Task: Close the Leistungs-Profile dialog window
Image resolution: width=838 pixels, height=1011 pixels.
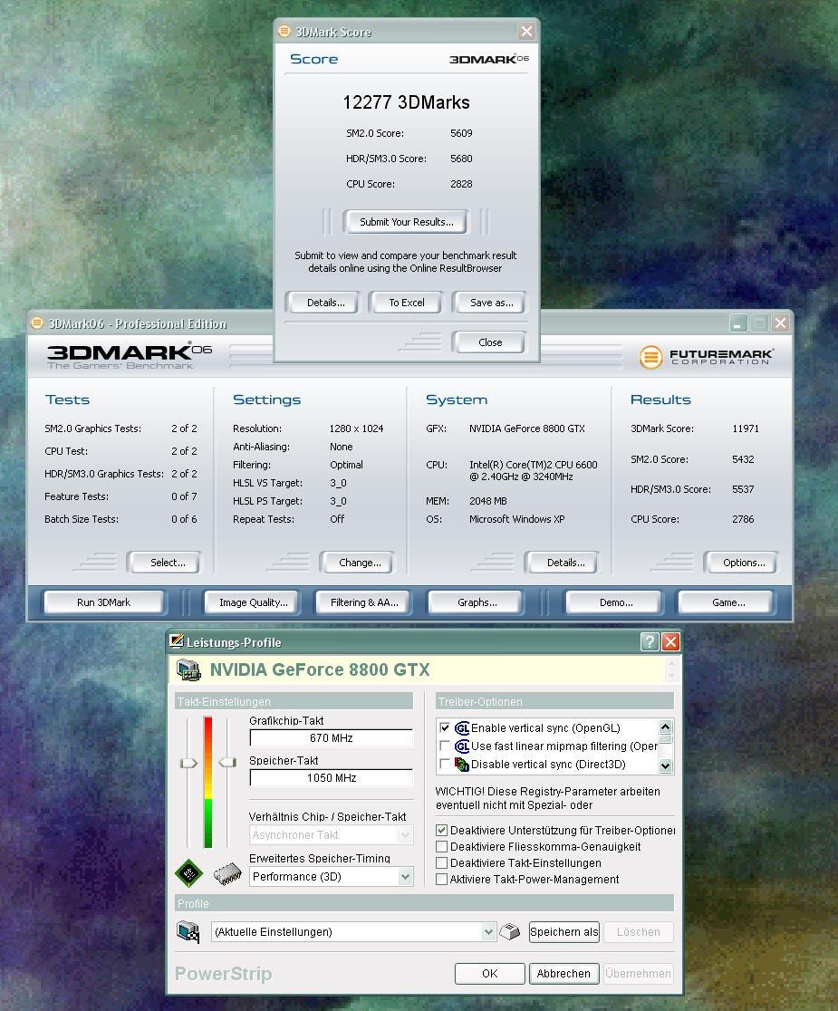Action: point(670,641)
